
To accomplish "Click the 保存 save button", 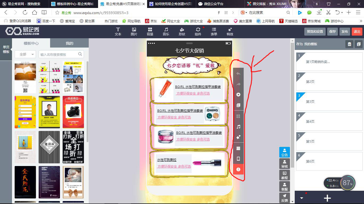I will (x=332, y=31).
